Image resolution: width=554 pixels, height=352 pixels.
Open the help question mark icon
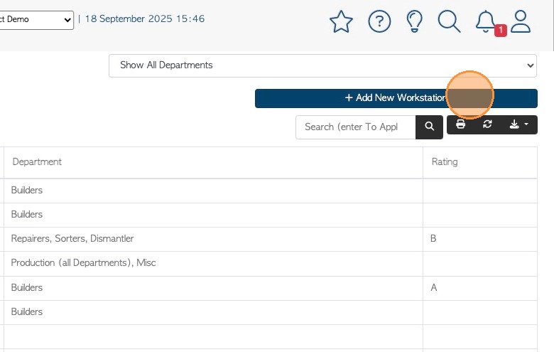tap(379, 22)
